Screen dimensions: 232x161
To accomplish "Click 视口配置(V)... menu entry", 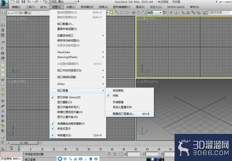I will click(78, 24).
